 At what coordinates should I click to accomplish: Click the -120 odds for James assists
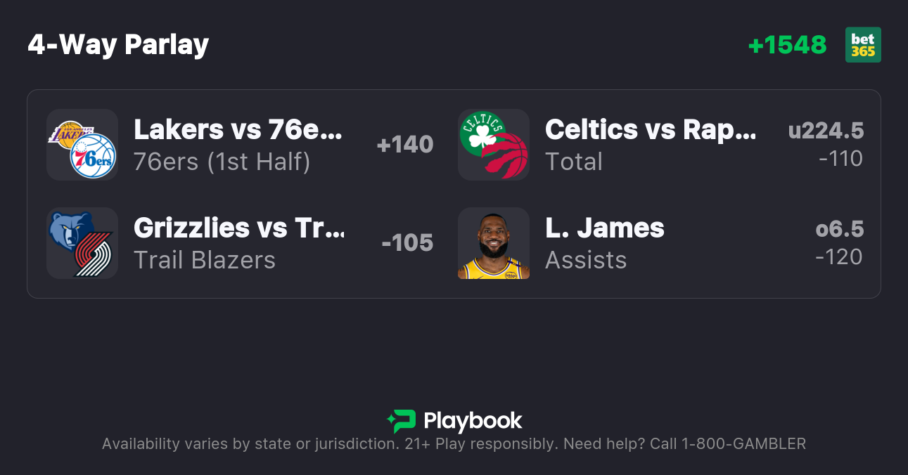click(839, 257)
